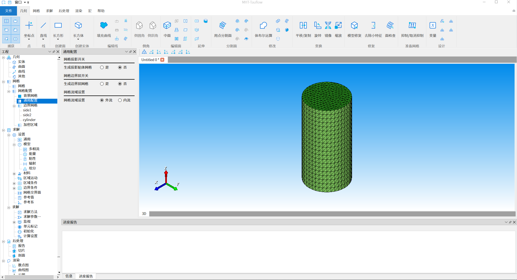This screenshot has width=517, height=280.
Task: Click the 填充曲线 fill curve icon
Action: pos(104,26)
